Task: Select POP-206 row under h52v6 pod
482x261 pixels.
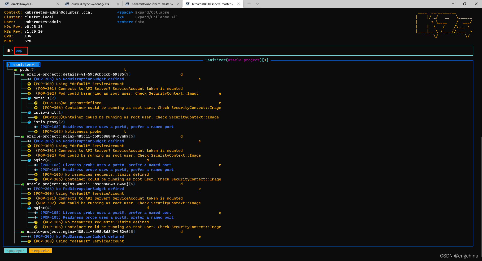Action: [79, 236]
